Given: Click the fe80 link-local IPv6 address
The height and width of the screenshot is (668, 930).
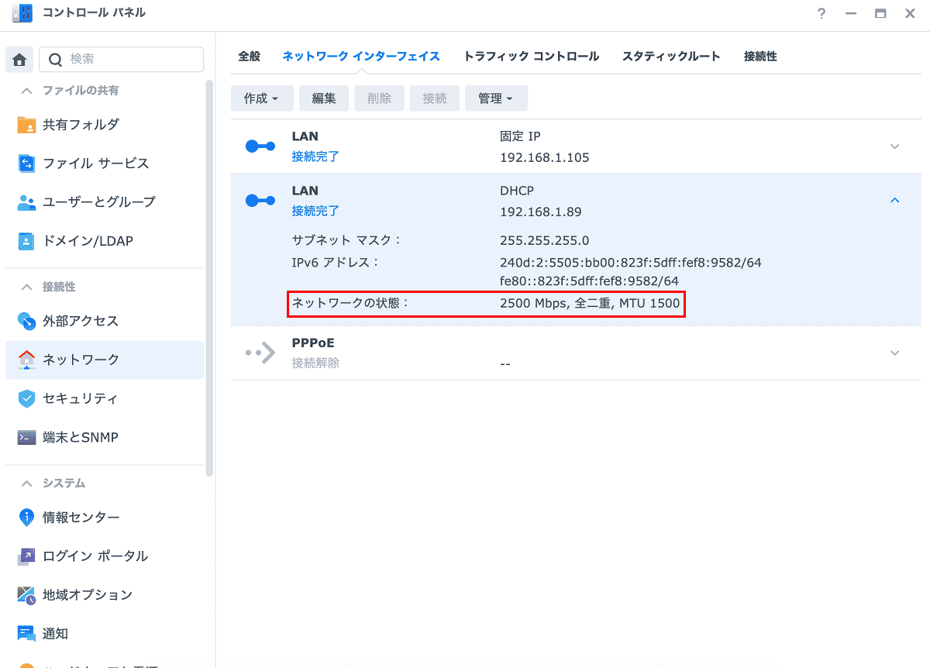Looking at the screenshot, I should point(590,281).
